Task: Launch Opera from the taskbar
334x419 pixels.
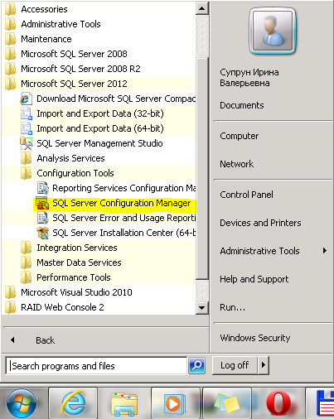Action: point(278,404)
